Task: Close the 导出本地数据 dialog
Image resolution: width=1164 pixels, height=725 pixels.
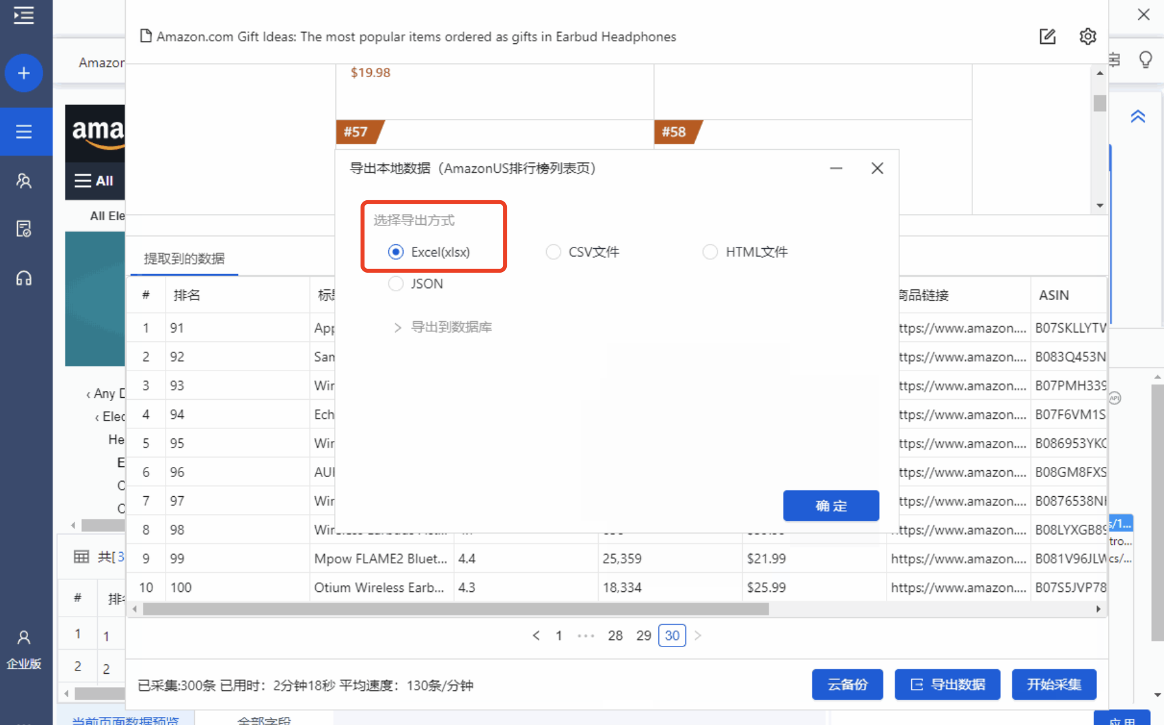Action: 877,168
